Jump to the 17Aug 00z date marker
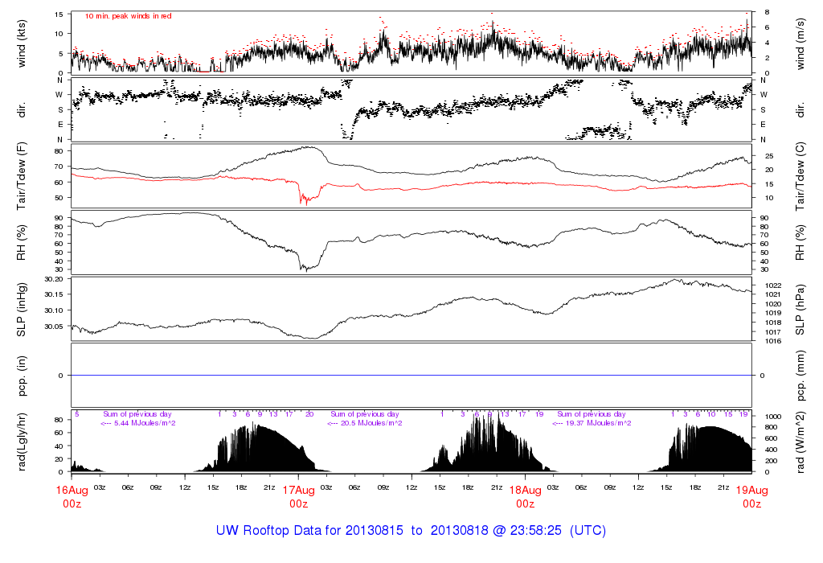The height and width of the screenshot is (563, 823). pyautogui.click(x=298, y=496)
